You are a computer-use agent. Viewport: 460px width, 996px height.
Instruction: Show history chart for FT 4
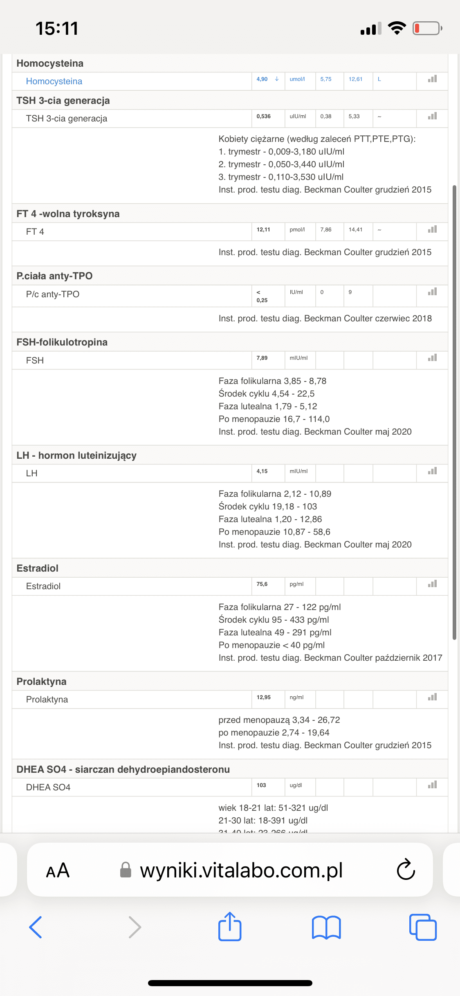coord(432,229)
